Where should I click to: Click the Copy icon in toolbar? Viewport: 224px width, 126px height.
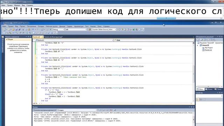point(26,29)
